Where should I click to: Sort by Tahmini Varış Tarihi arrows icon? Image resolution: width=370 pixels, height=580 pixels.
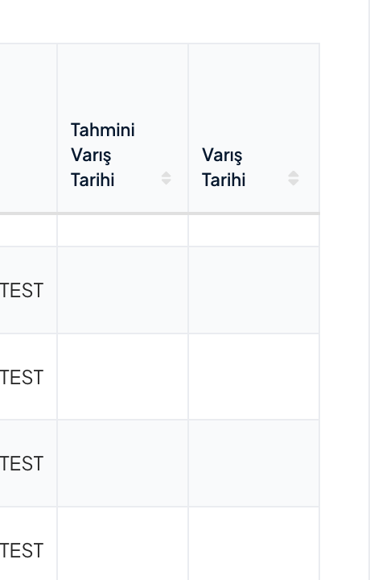[x=166, y=178]
